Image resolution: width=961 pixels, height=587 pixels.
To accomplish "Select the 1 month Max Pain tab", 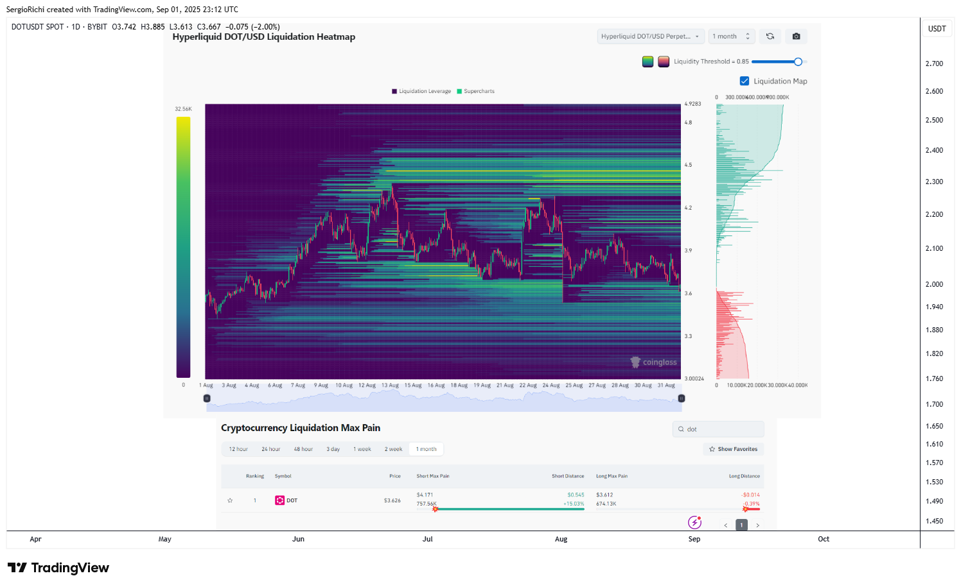I will coord(426,449).
